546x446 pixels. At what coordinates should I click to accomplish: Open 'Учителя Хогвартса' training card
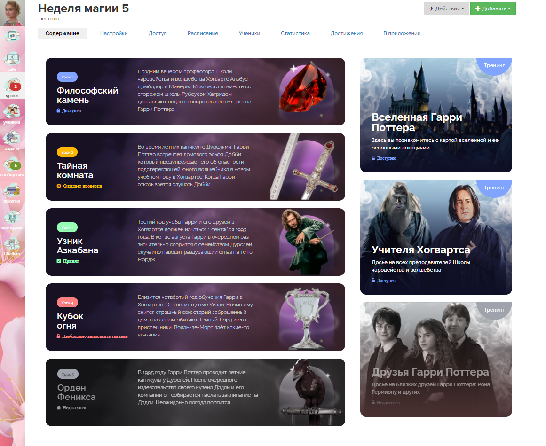coord(436,237)
